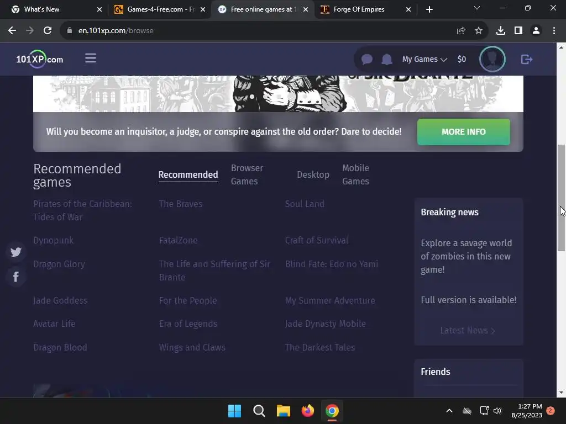
Task: Open File Explorer from the taskbar
Action: click(284, 411)
